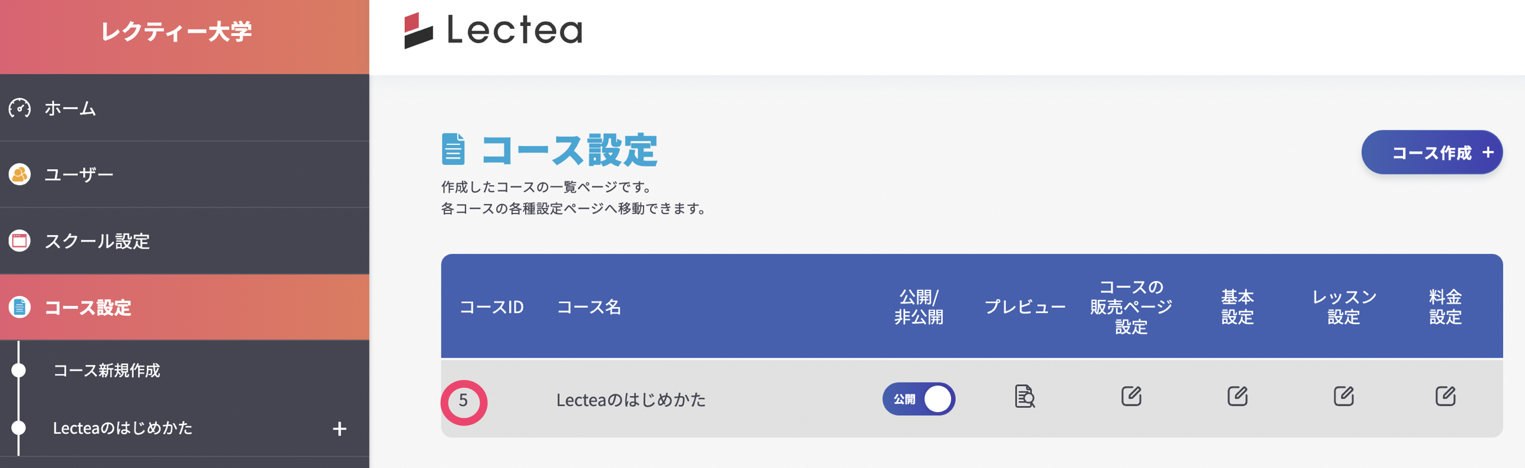Toggle the 公開 publish switch off
1525x468 pixels.
pos(918,398)
